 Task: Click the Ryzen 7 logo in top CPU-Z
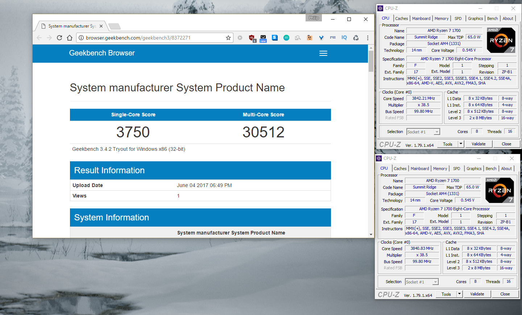point(501,40)
